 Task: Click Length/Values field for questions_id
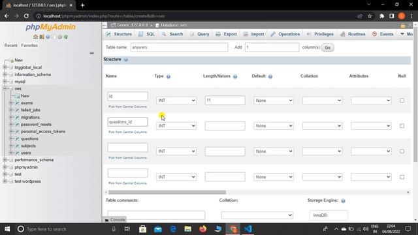coord(225,126)
